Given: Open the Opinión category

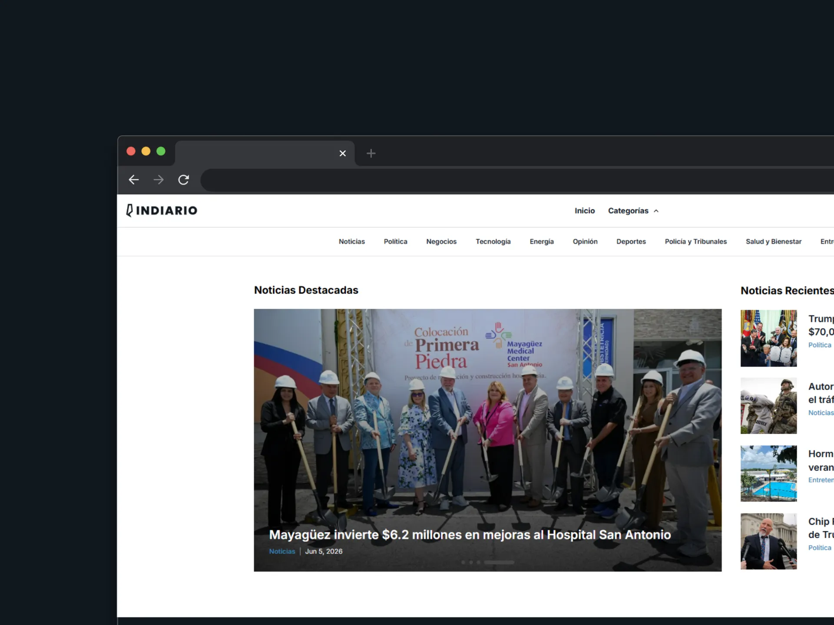Looking at the screenshot, I should pyautogui.click(x=585, y=241).
